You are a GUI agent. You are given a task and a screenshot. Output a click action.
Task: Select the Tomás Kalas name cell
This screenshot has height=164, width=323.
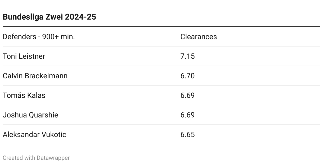pyautogui.click(x=24, y=95)
